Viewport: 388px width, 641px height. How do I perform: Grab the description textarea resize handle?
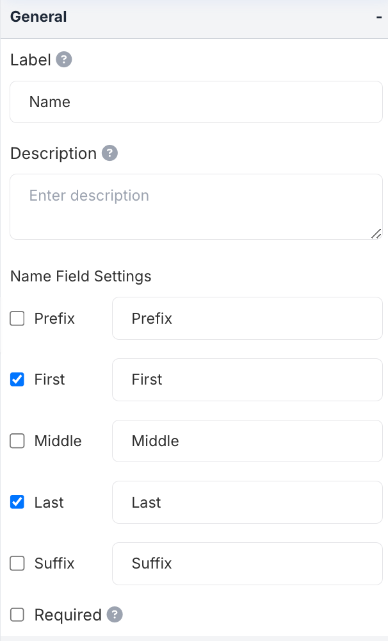(x=376, y=234)
